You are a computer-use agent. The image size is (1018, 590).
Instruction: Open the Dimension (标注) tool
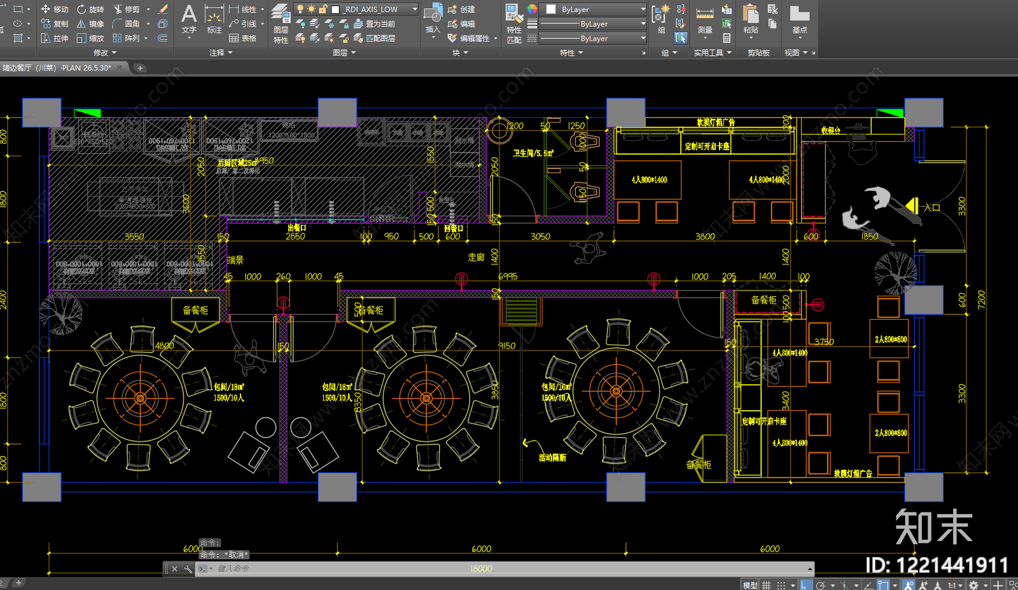pos(214,19)
